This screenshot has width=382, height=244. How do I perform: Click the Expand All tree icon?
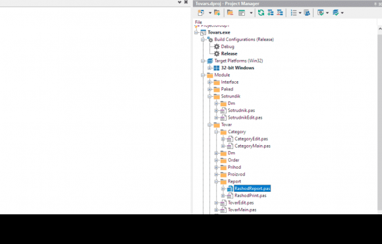click(270, 13)
